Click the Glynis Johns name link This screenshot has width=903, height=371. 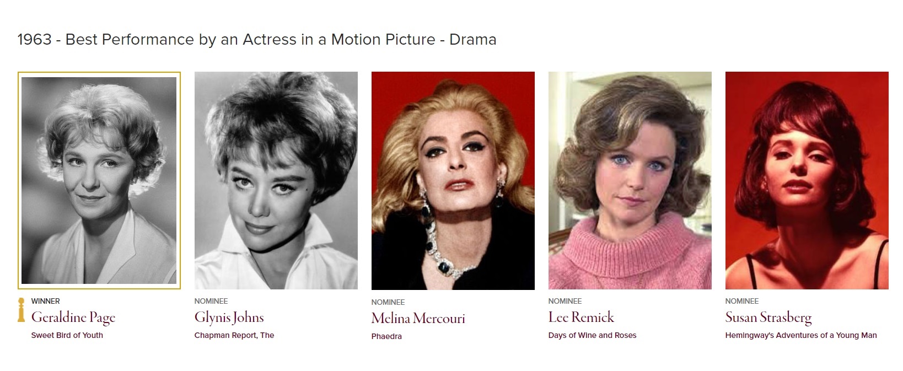pos(229,318)
